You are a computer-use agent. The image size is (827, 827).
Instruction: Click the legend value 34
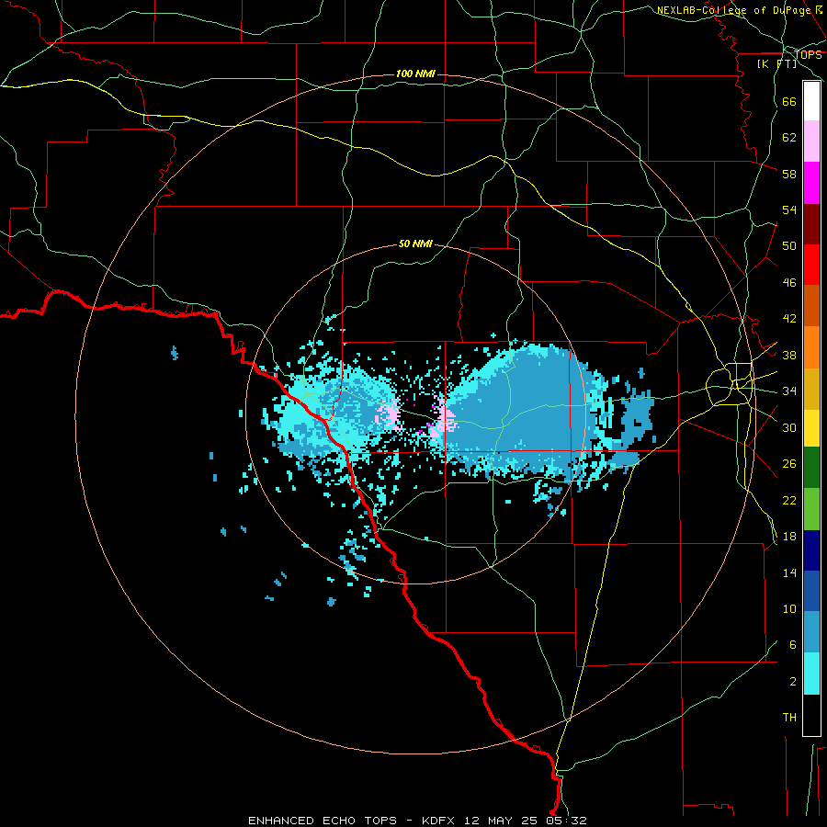pyautogui.click(x=789, y=391)
